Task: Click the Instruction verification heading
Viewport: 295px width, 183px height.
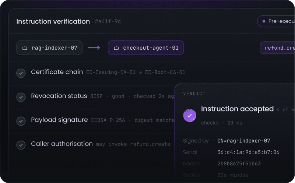Action: click(53, 21)
